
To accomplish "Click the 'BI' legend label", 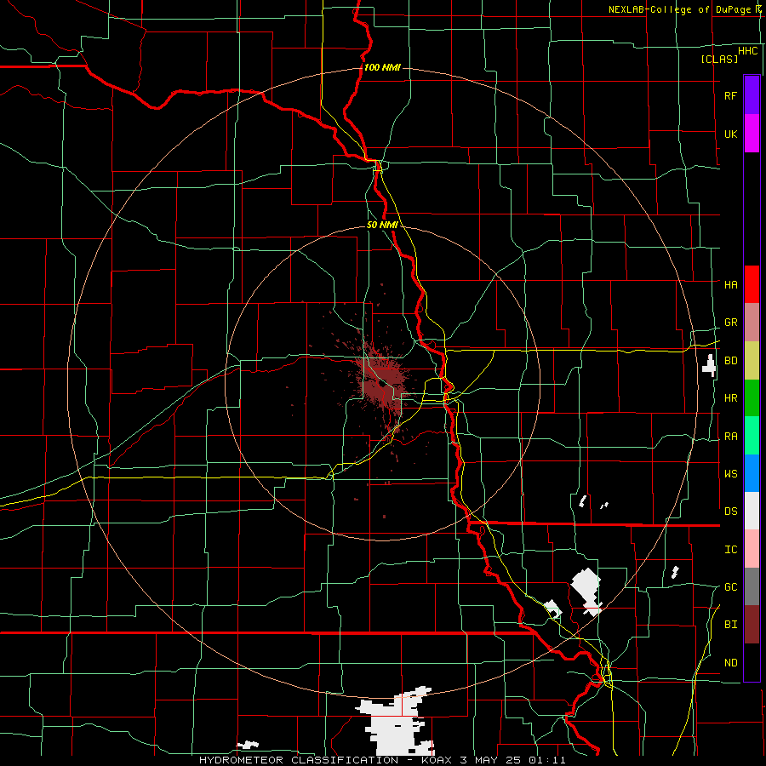I will click(x=730, y=625).
